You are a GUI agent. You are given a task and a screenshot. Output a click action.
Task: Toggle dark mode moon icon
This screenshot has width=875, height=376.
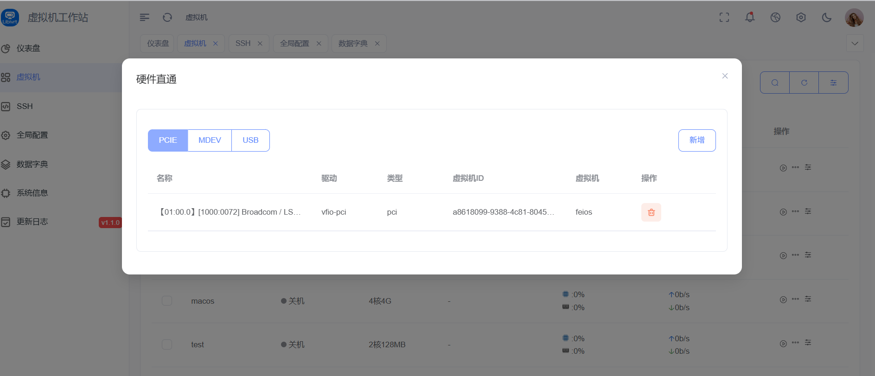pos(826,18)
